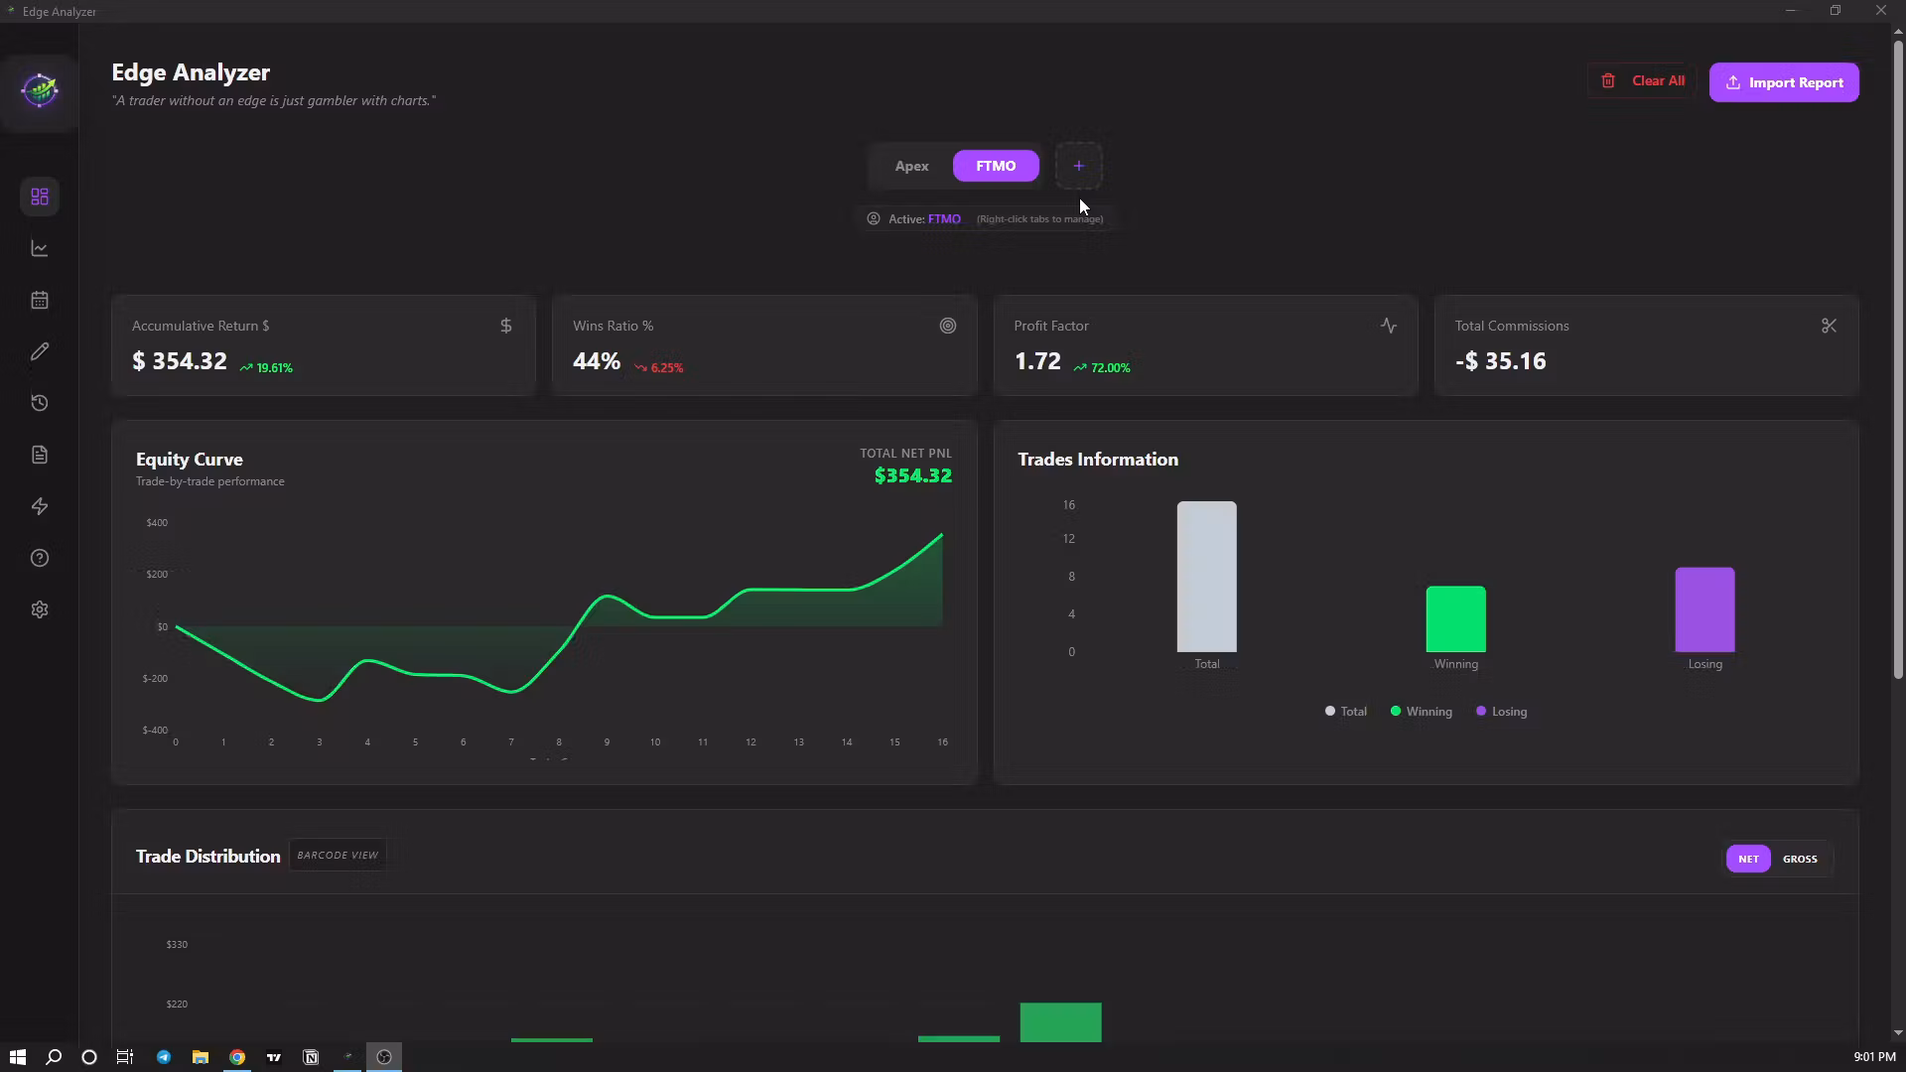Toggle the Losing series in chart legend
The width and height of the screenshot is (1906, 1072).
pyautogui.click(x=1502, y=712)
